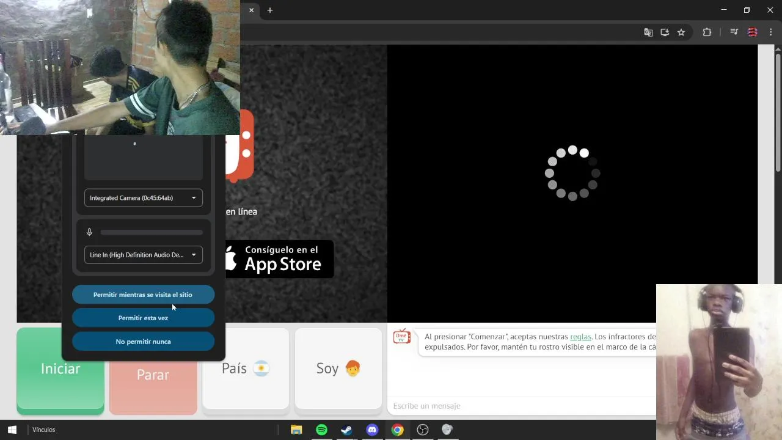Open the reglas link in chat

(580, 337)
